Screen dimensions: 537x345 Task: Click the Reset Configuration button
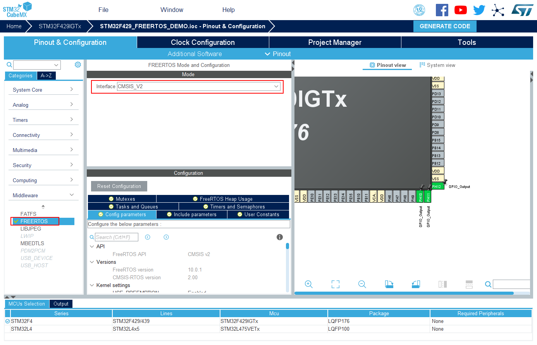[119, 186]
